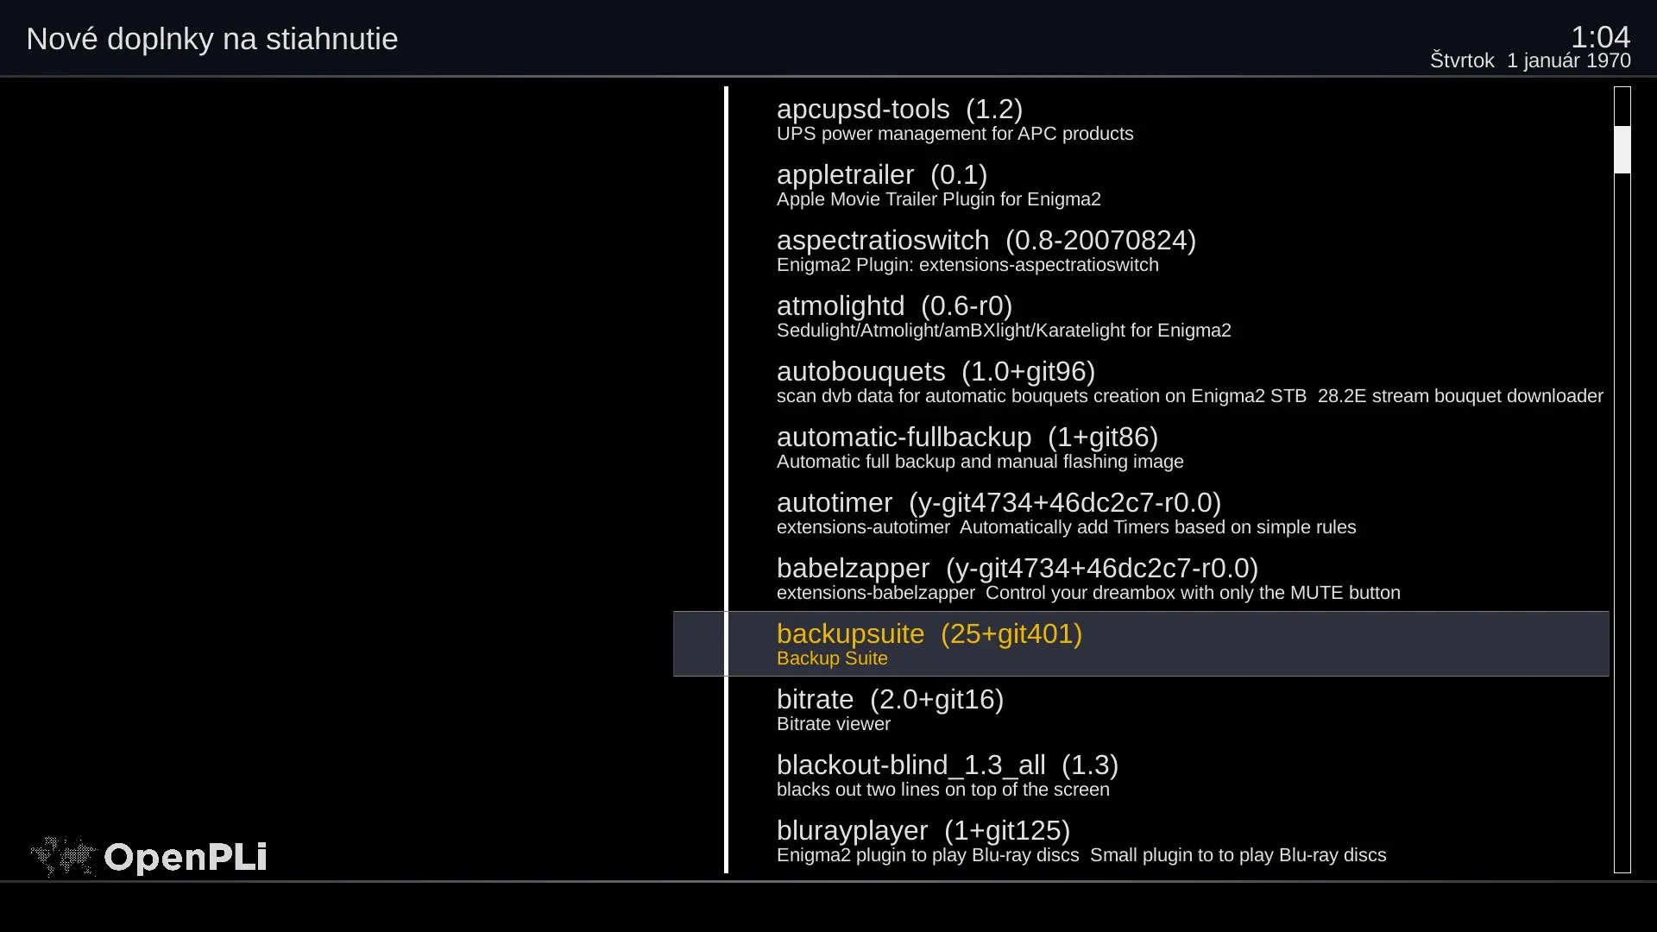Image resolution: width=1657 pixels, height=932 pixels.
Task: Choose blackout-blind_1.3_all (1.3) entry
Action: (x=1141, y=775)
